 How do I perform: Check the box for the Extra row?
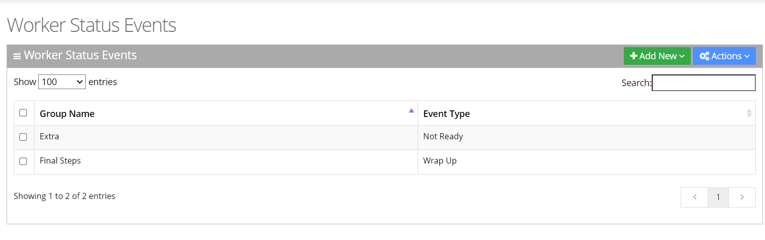click(23, 137)
